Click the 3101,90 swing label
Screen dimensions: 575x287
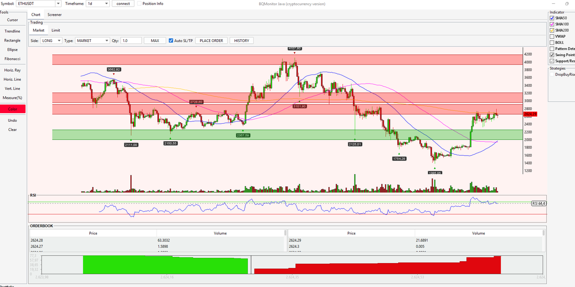click(x=299, y=106)
